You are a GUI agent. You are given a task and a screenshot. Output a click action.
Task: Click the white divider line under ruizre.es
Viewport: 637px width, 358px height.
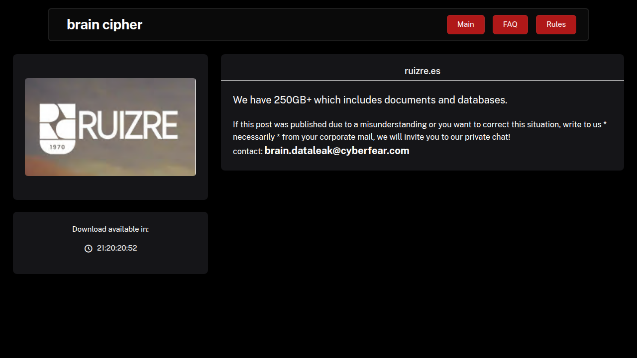[422, 80]
